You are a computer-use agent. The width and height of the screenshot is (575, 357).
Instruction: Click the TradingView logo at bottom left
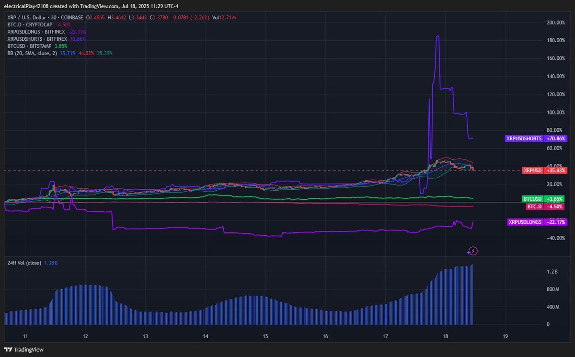tap(24, 349)
